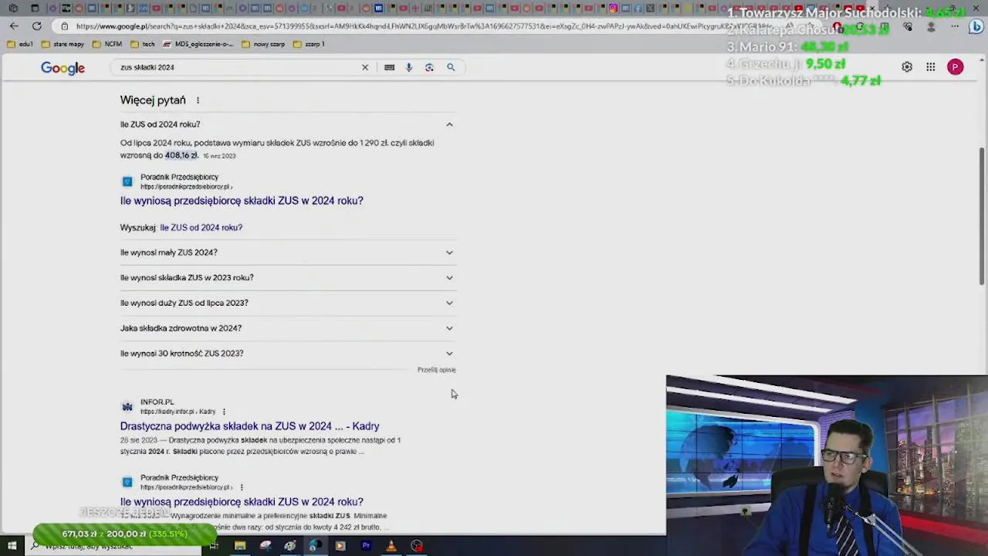
Task: Open the Google account avatar
Action: (956, 67)
